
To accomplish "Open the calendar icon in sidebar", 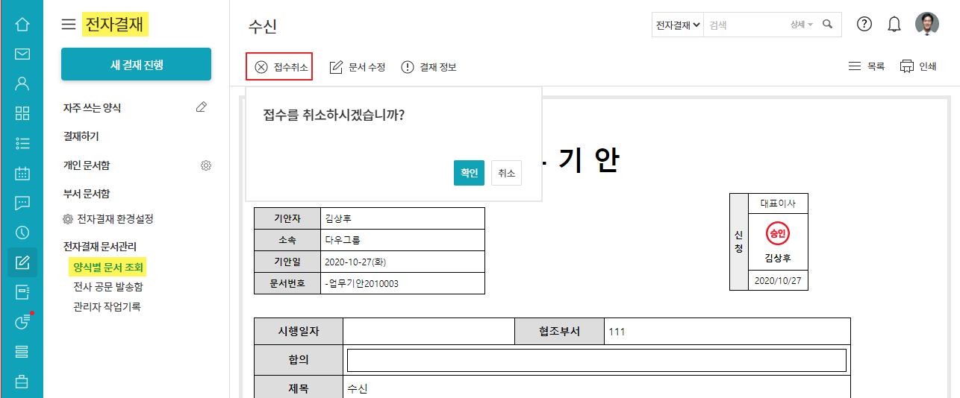I will (x=22, y=173).
